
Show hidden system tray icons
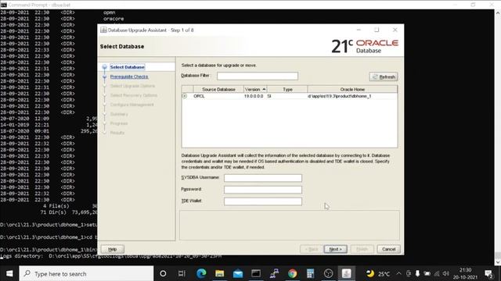(398, 274)
